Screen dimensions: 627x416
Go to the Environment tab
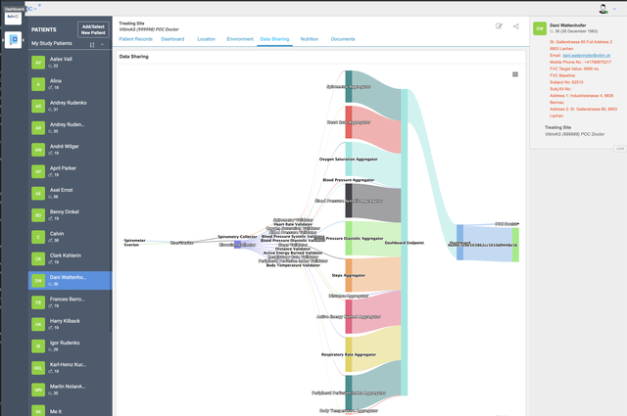pyautogui.click(x=240, y=39)
